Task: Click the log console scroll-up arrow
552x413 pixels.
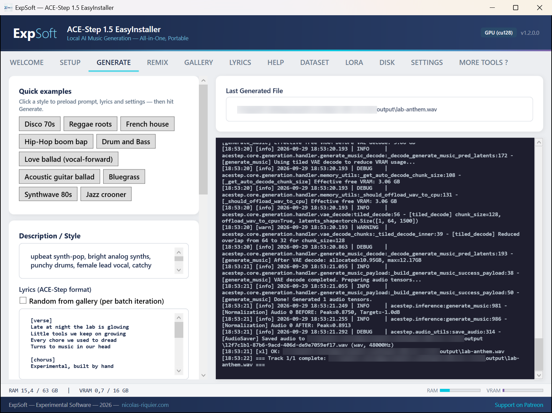Action: (x=539, y=142)
